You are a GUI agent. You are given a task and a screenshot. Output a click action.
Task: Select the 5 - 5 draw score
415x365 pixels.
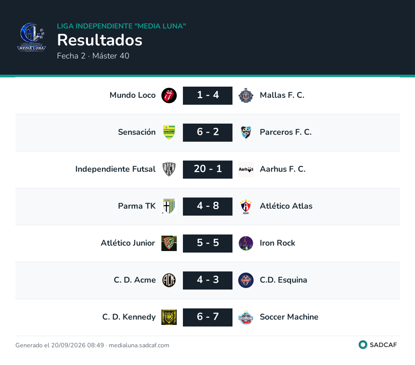207,243
